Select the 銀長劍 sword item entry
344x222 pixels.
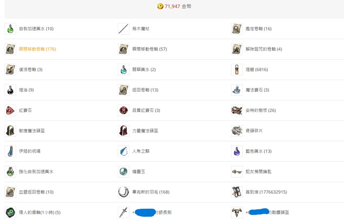click(x=152, y=213)
